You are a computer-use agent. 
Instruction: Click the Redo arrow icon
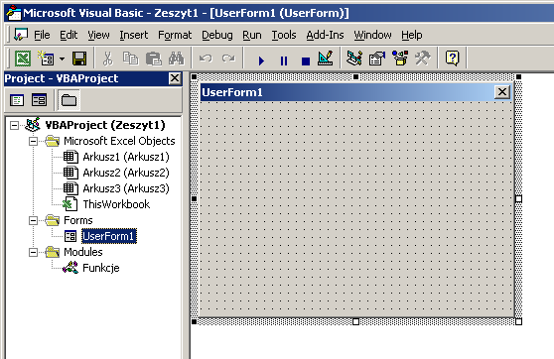(228, 59)
